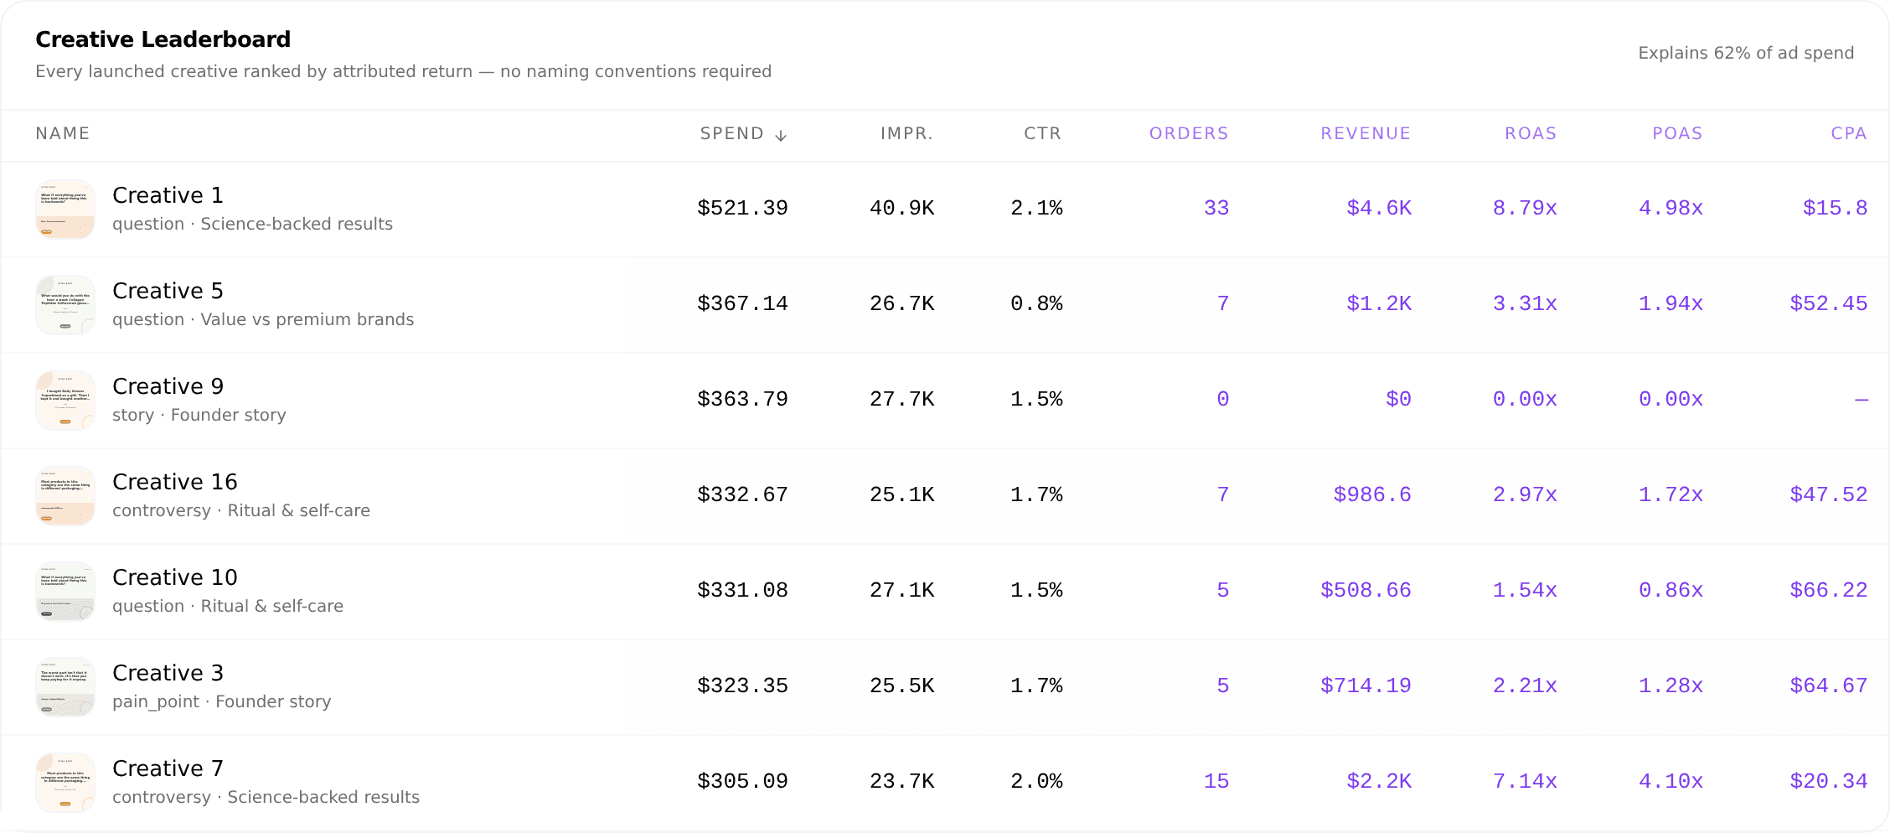Click the $521.39 spend value
The height and width of the screenshot is (833, 1890).
(742, 208)
